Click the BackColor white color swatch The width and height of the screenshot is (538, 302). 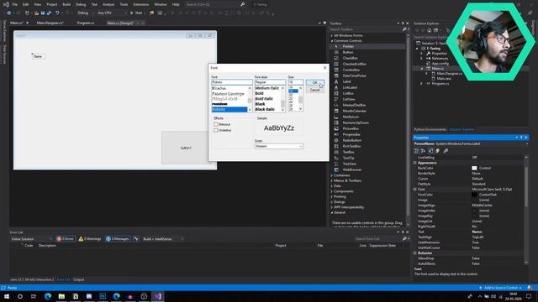(474, 168)
